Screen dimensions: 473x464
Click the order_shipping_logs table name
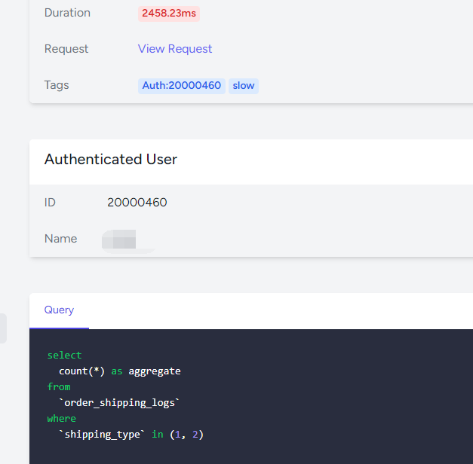(x=119, y=402)
